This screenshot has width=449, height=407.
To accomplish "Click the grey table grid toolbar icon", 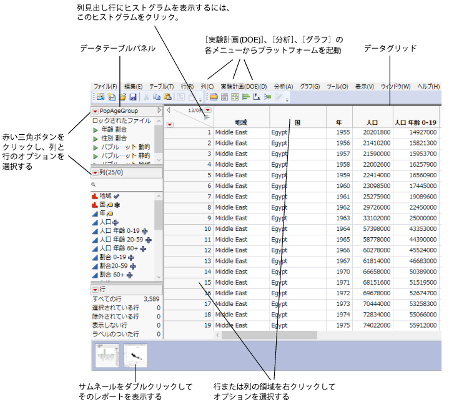I will pyautogui.click(x=225, y=97).
